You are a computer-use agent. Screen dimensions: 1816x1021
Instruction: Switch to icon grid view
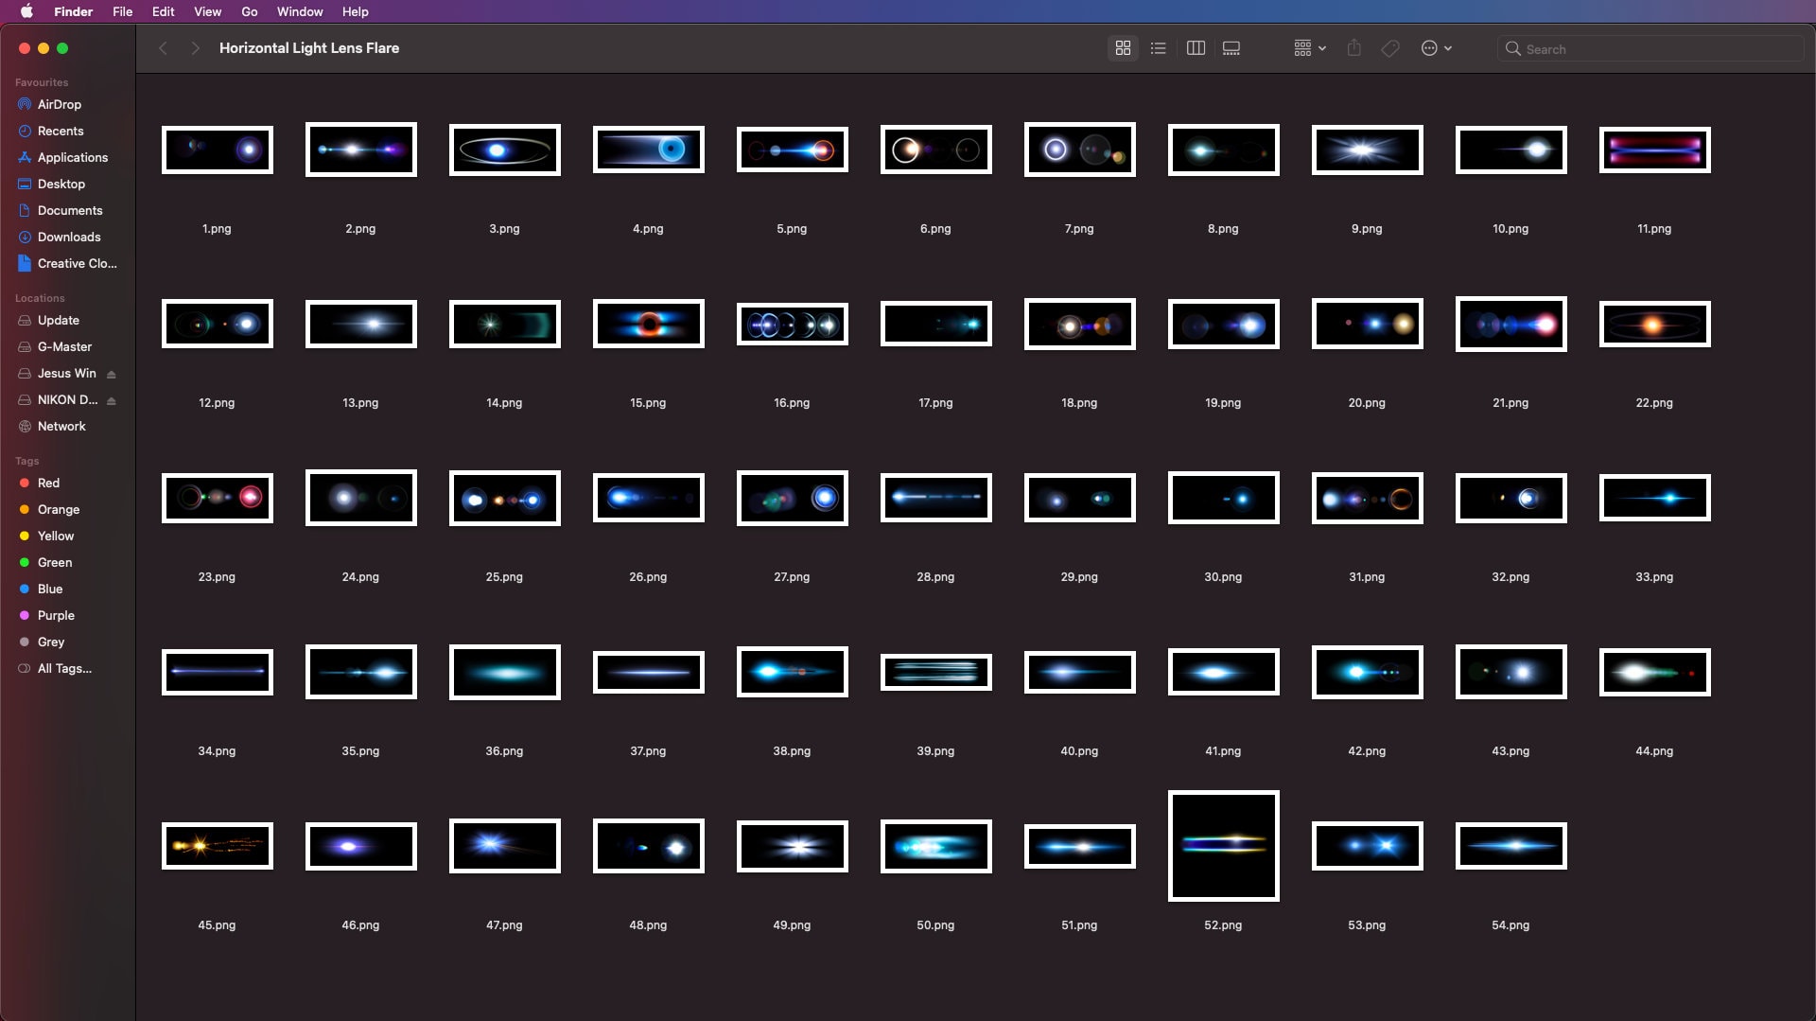pos(1123,48)
